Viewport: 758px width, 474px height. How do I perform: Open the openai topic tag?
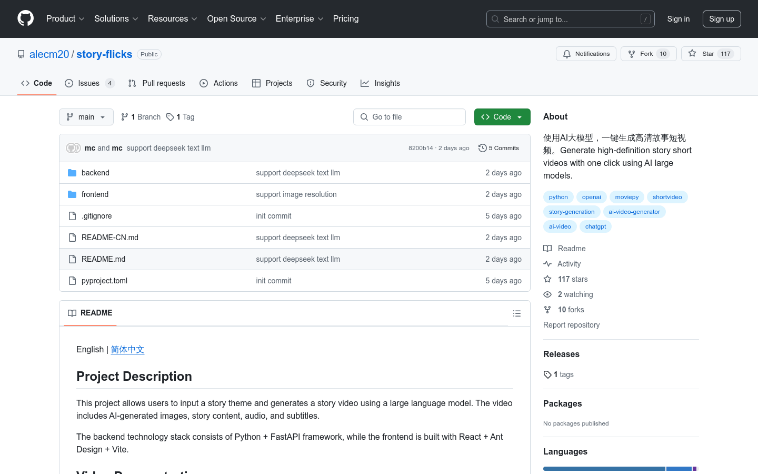pos(592,197)
